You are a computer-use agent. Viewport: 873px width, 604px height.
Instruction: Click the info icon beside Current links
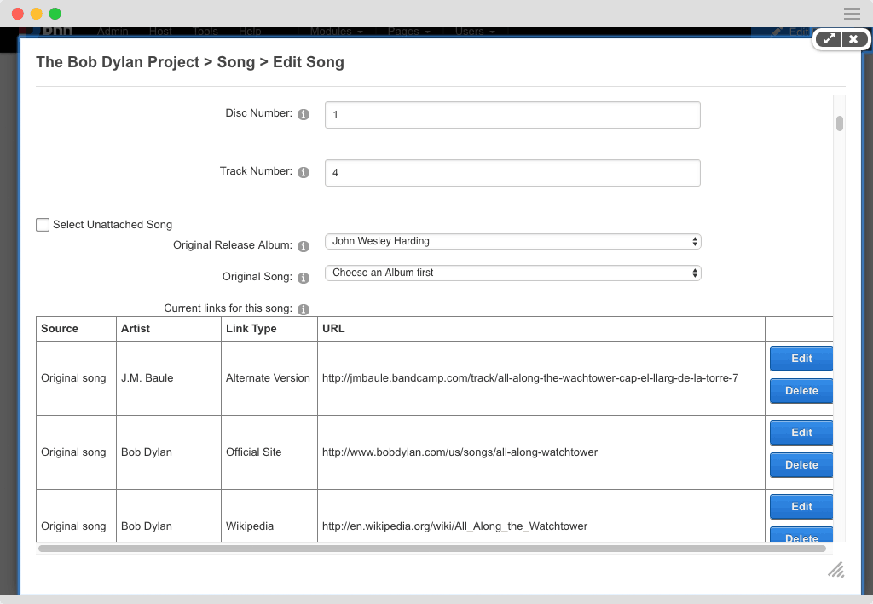(x=304, y=309)
